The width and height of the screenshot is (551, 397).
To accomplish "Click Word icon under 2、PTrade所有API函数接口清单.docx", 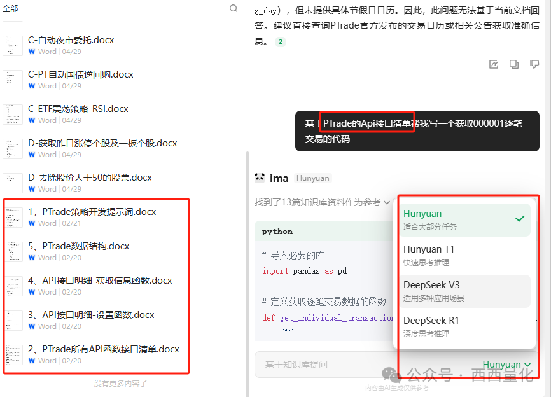I will coord(32,361).
